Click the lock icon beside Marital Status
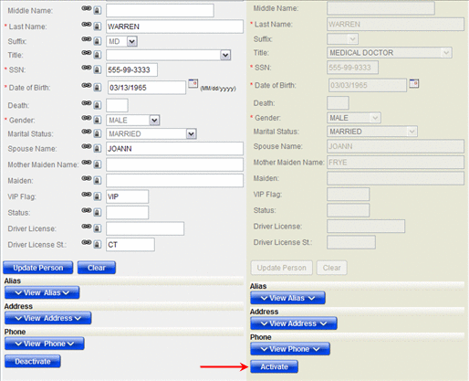 (97, 133)
